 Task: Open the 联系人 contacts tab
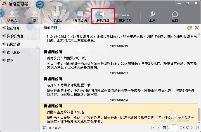(x=12, y=17)
